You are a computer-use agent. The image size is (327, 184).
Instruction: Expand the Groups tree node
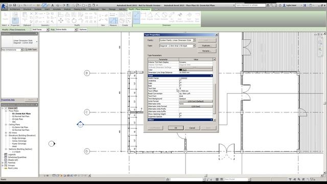[3, 166]
